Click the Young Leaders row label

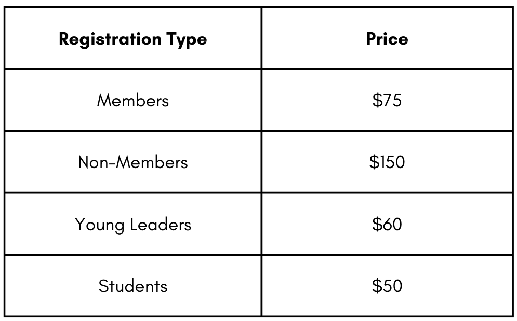point(133,225)
